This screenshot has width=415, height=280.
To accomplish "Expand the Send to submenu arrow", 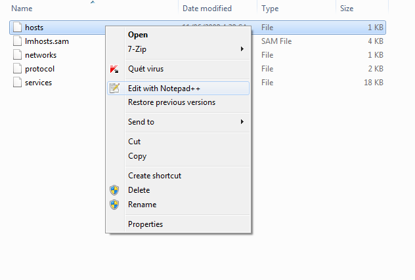I will coord(242,122).
